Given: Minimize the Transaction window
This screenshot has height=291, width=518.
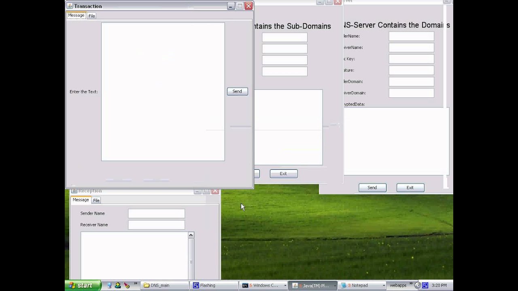Looking at the screenshot, I should point(231,6).
